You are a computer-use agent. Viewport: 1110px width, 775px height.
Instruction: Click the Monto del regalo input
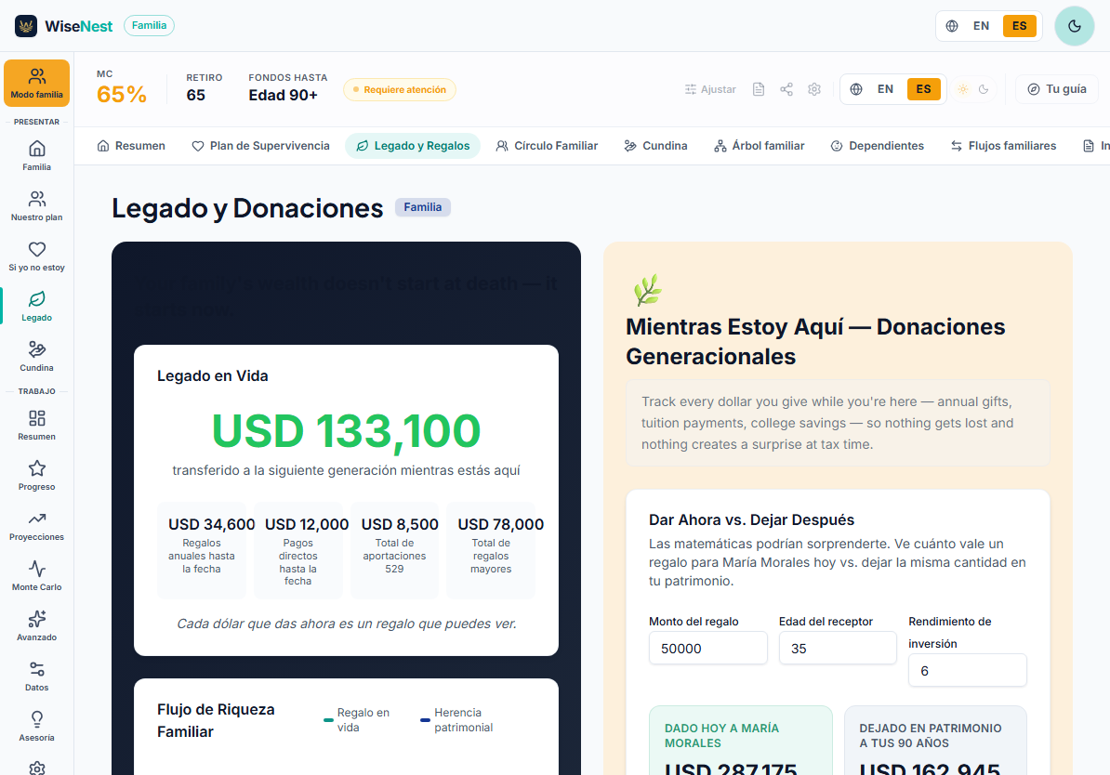pyautogui.click(x=707, y=649)
